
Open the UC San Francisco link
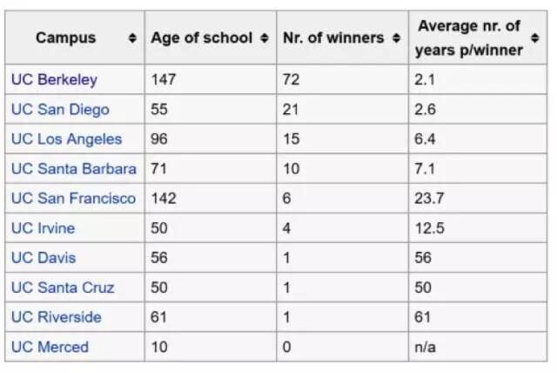(73, 199)
